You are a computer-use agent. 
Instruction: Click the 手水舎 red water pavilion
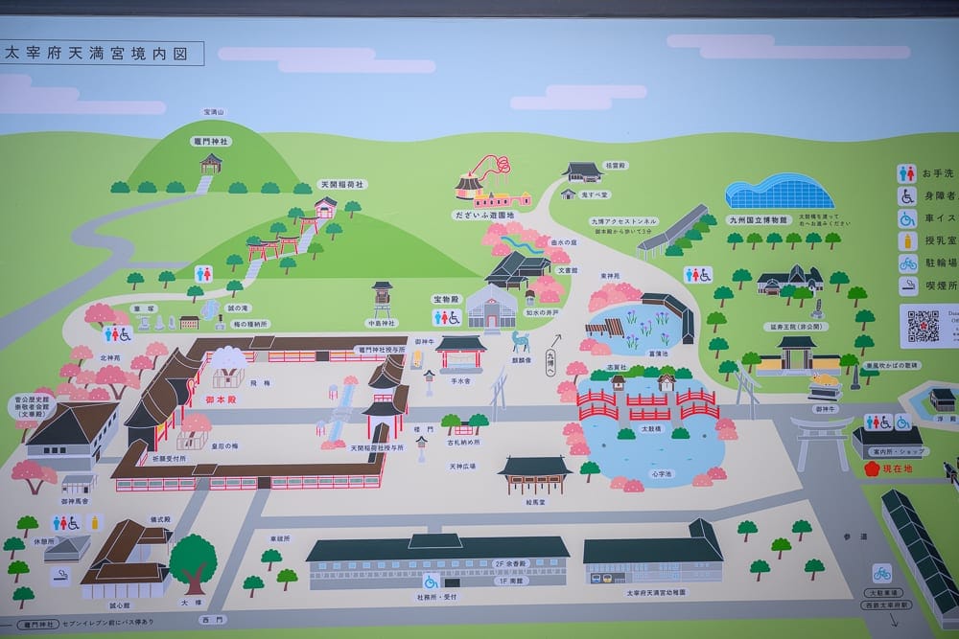461,354
